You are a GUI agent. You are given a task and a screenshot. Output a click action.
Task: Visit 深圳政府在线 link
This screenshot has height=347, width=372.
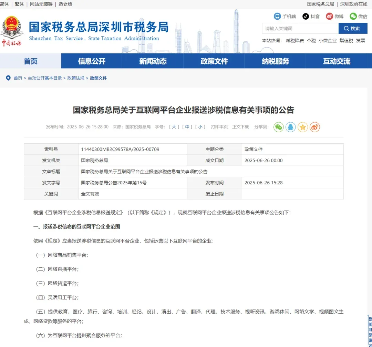[353, 4]
